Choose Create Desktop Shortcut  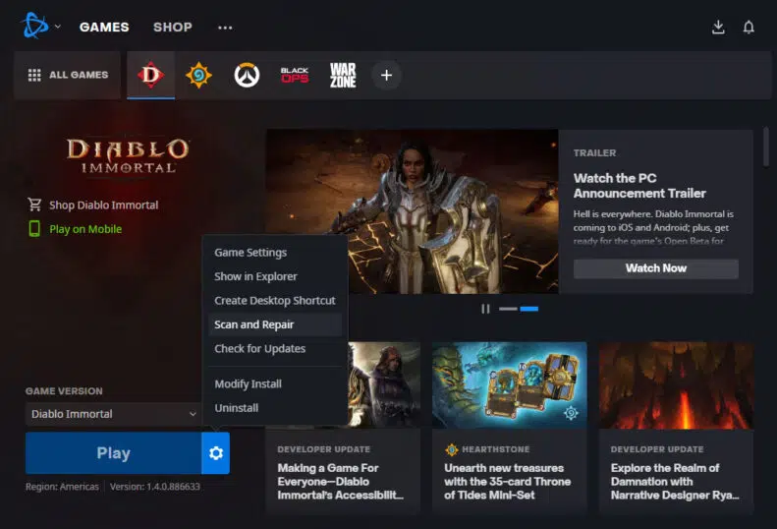point(275,301)
